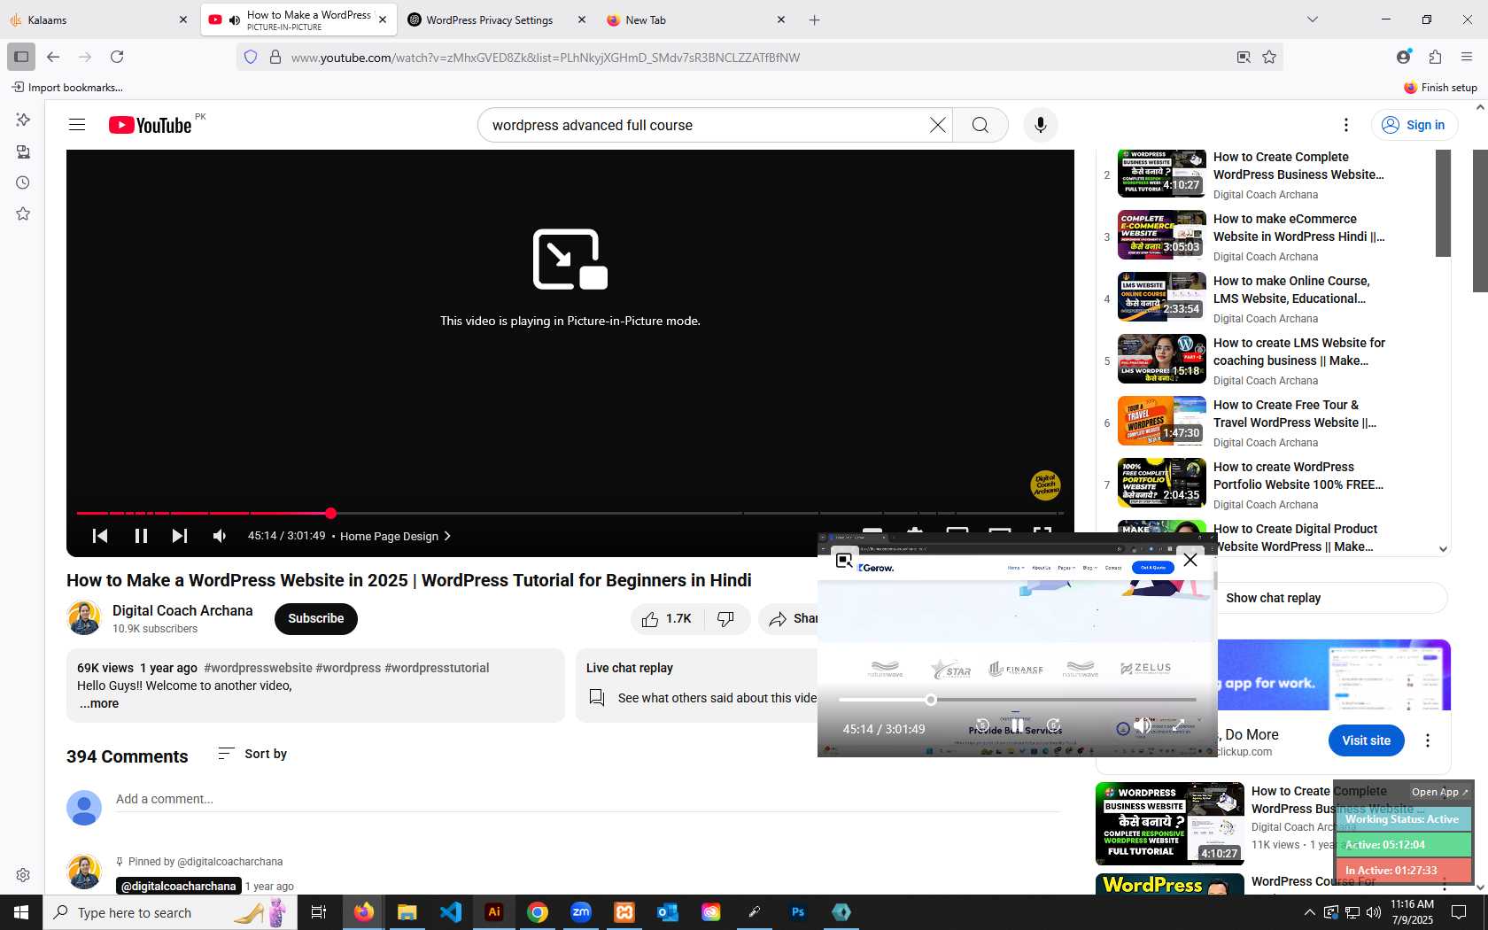Open Firefox account profile icon

[x=1403, y=57]
